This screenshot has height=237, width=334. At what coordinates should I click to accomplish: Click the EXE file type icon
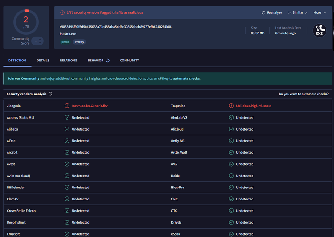(x=319, y=30)
